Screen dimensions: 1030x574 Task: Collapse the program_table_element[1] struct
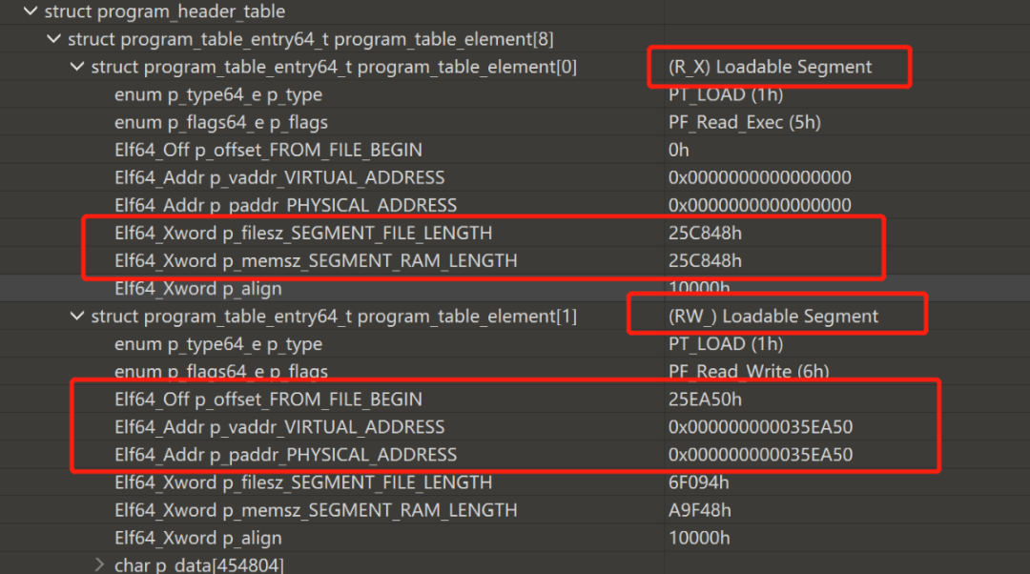pos(76,316)
